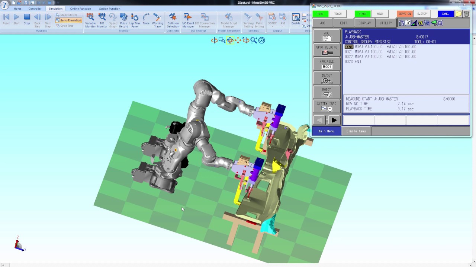Select the Z-axis rotate view tool

[x=246, y=40]
